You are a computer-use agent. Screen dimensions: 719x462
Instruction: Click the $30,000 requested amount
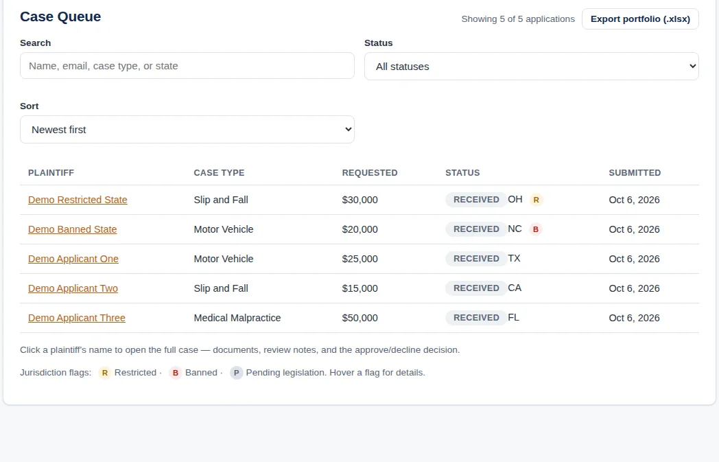(x=360, y=200)
